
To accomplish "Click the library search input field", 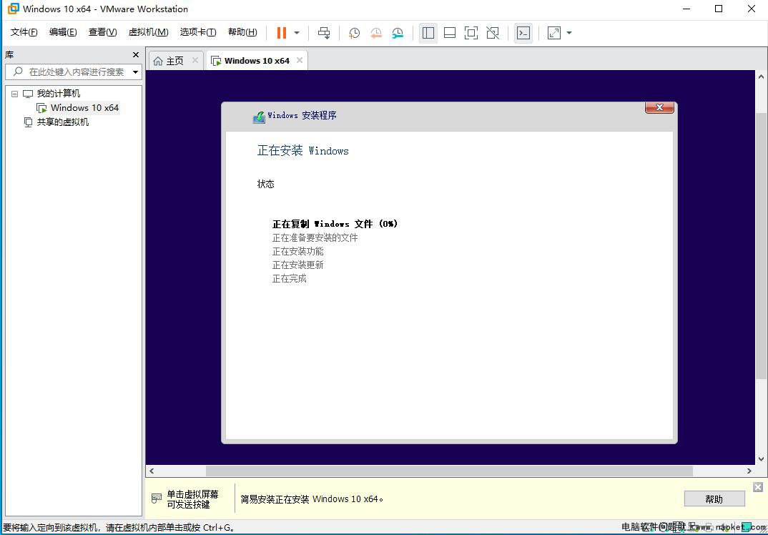I will (x=74, y=72).
